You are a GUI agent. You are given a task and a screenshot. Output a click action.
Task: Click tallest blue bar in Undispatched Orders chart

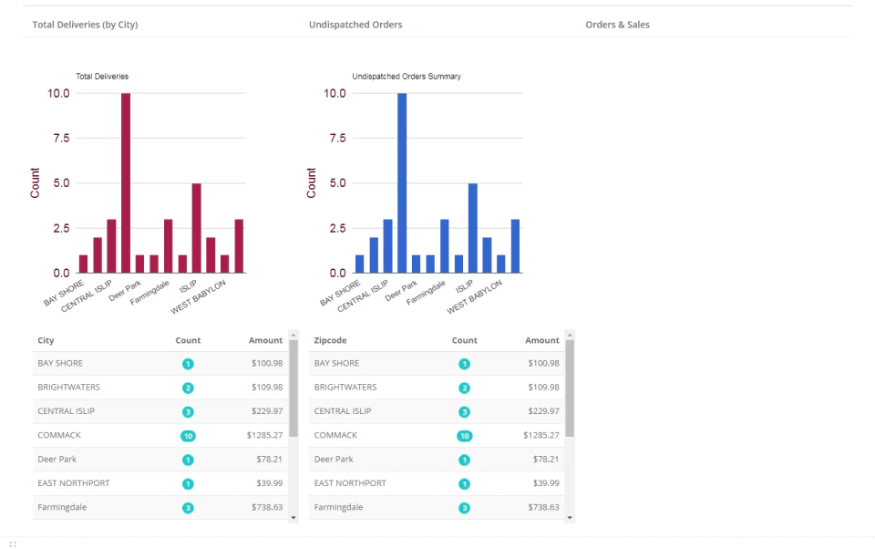point(402,183)
